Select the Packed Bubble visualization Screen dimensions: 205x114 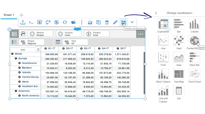point(194,41)
